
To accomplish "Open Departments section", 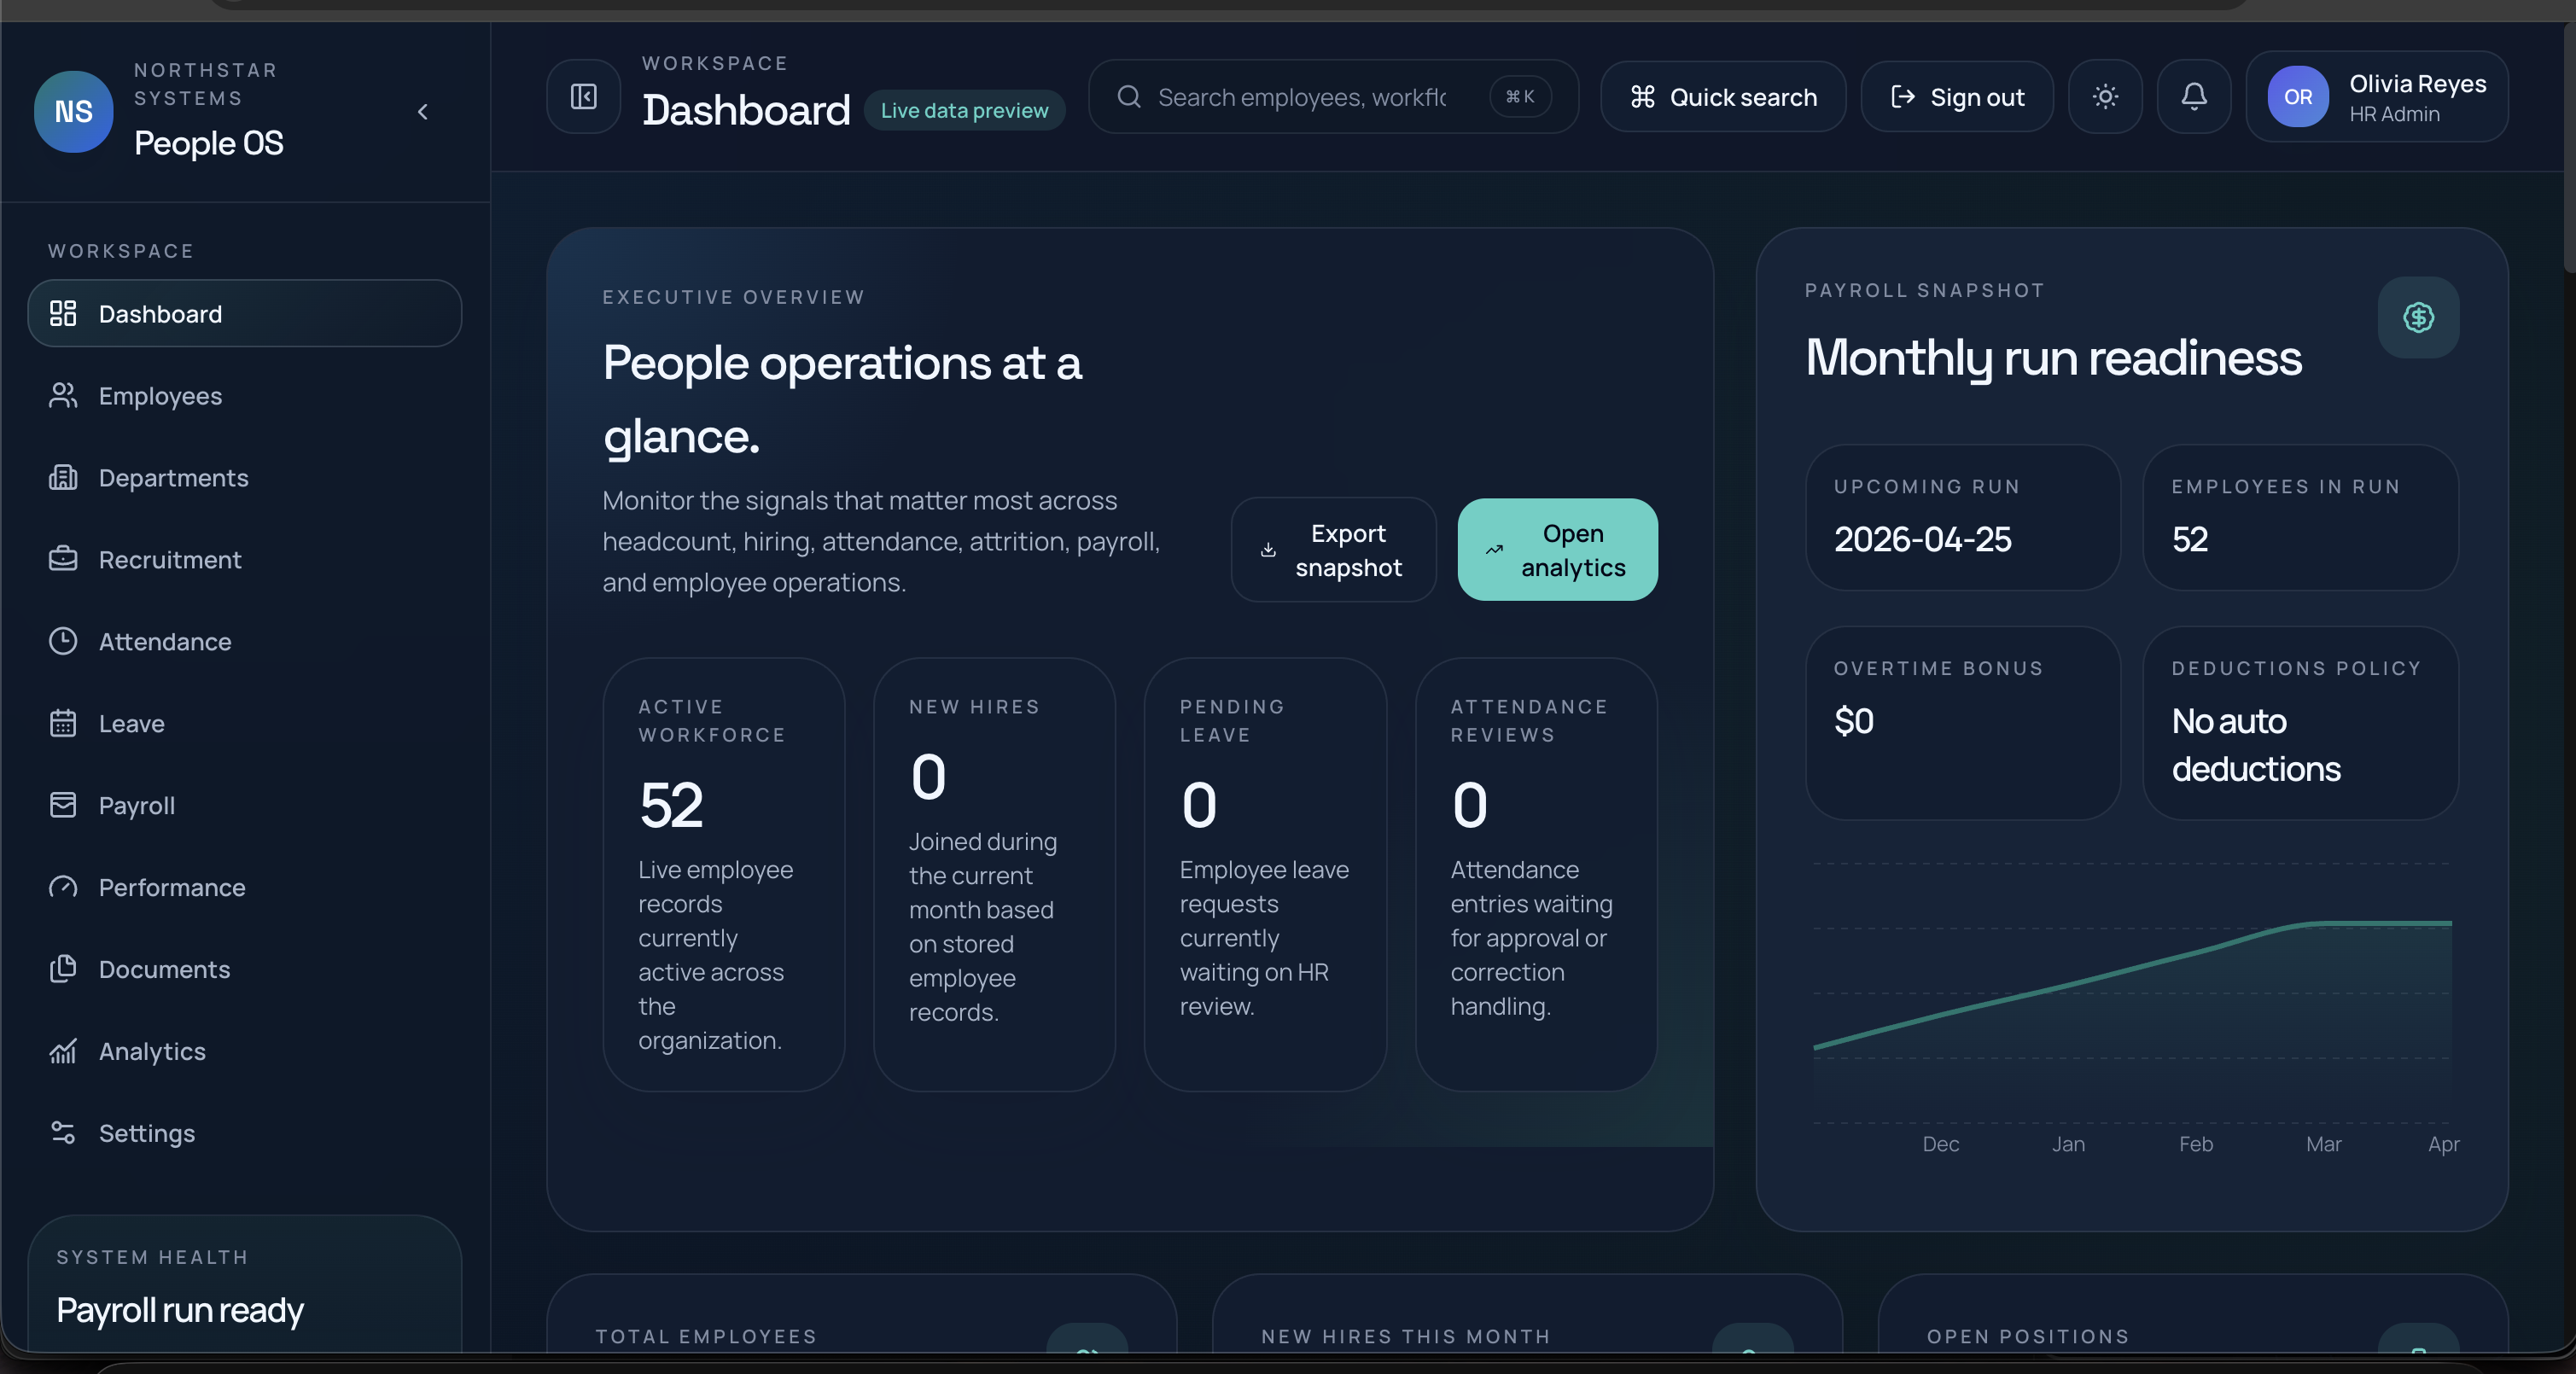I will (x=244, y=477).
